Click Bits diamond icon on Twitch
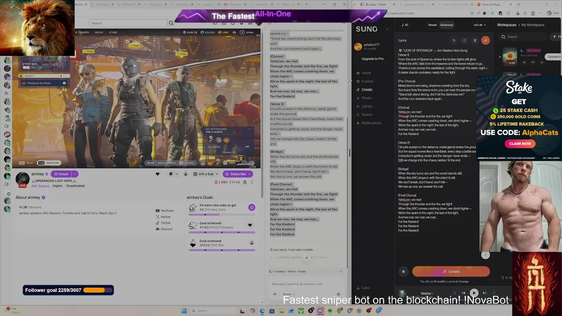 pyautogui.click(x=185, y=174)
